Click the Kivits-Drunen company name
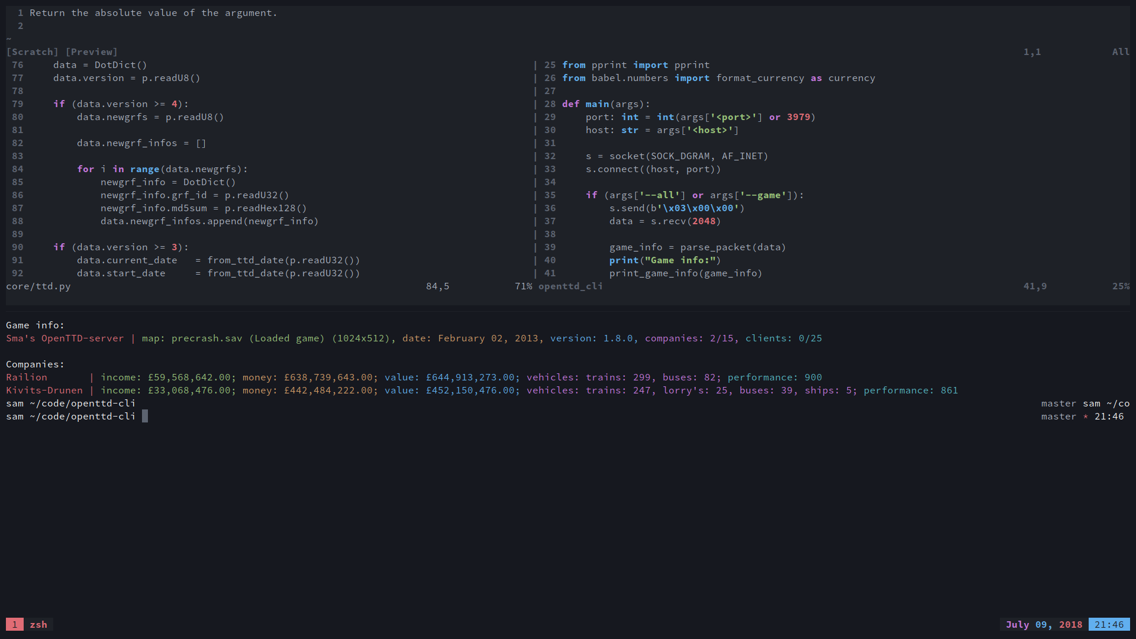 pyautogui.click(x=44, y=390)
